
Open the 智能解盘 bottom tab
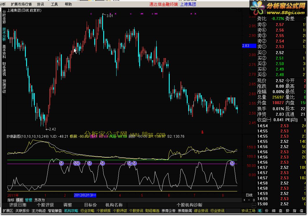[55, 211]
